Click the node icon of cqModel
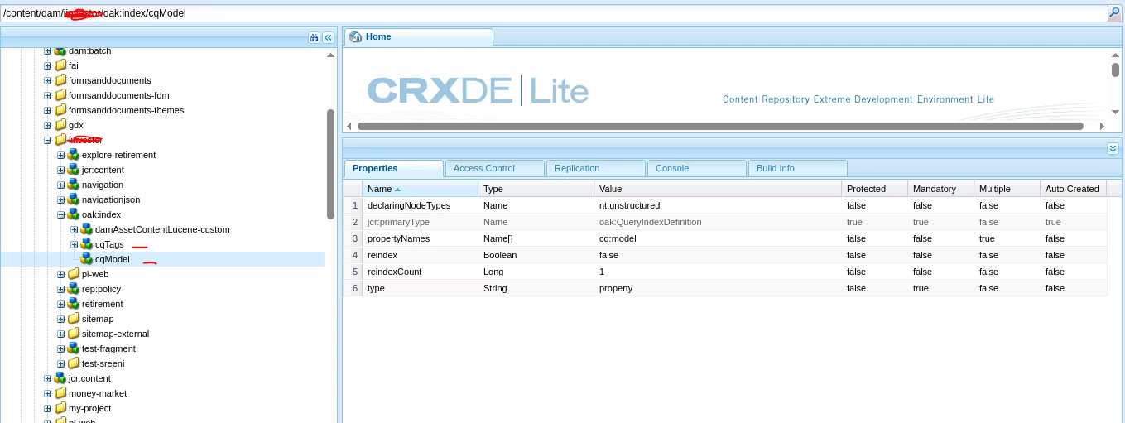The width and height of the screenshot is (1125, 423). click(x=87, y=259)
